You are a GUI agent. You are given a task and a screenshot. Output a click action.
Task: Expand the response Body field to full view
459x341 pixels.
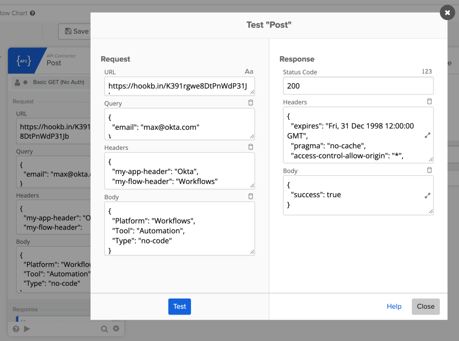[x=427, y=195]
